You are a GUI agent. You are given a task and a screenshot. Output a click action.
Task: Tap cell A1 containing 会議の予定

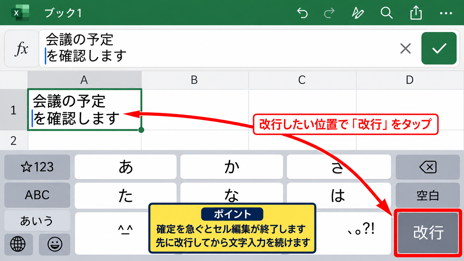coord(85,109)
